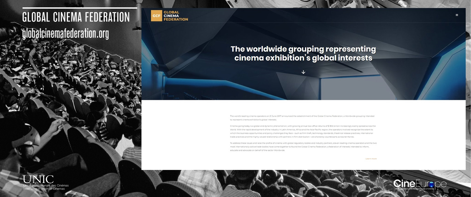Viewport: 471px width, 197px height.
Task: Open the hamburger menu icon
Action: [x=457, y=15]
